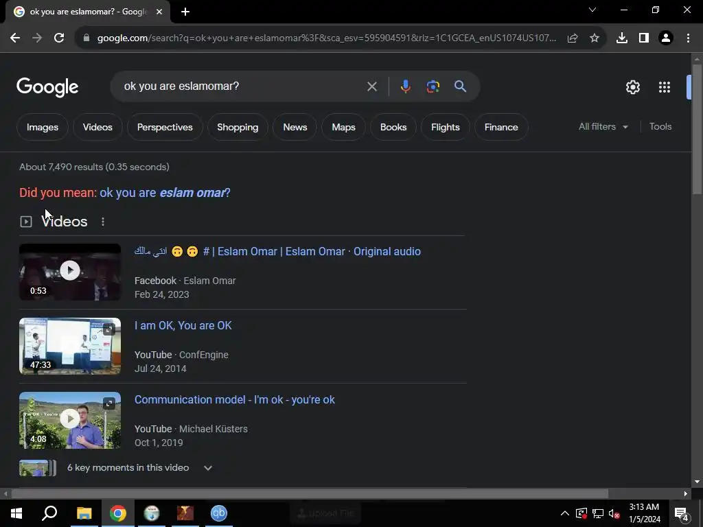Reload the page with the refresh icon
This screenshot has width=703, height=527.
59,38
